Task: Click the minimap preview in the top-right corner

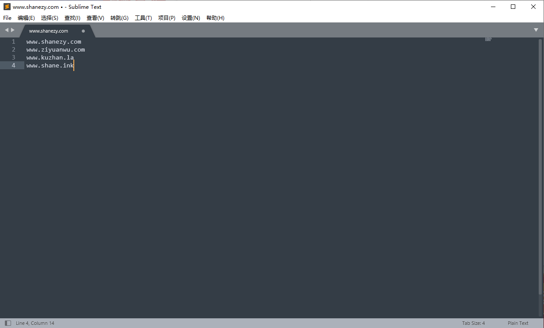Action: coord(488,39)
